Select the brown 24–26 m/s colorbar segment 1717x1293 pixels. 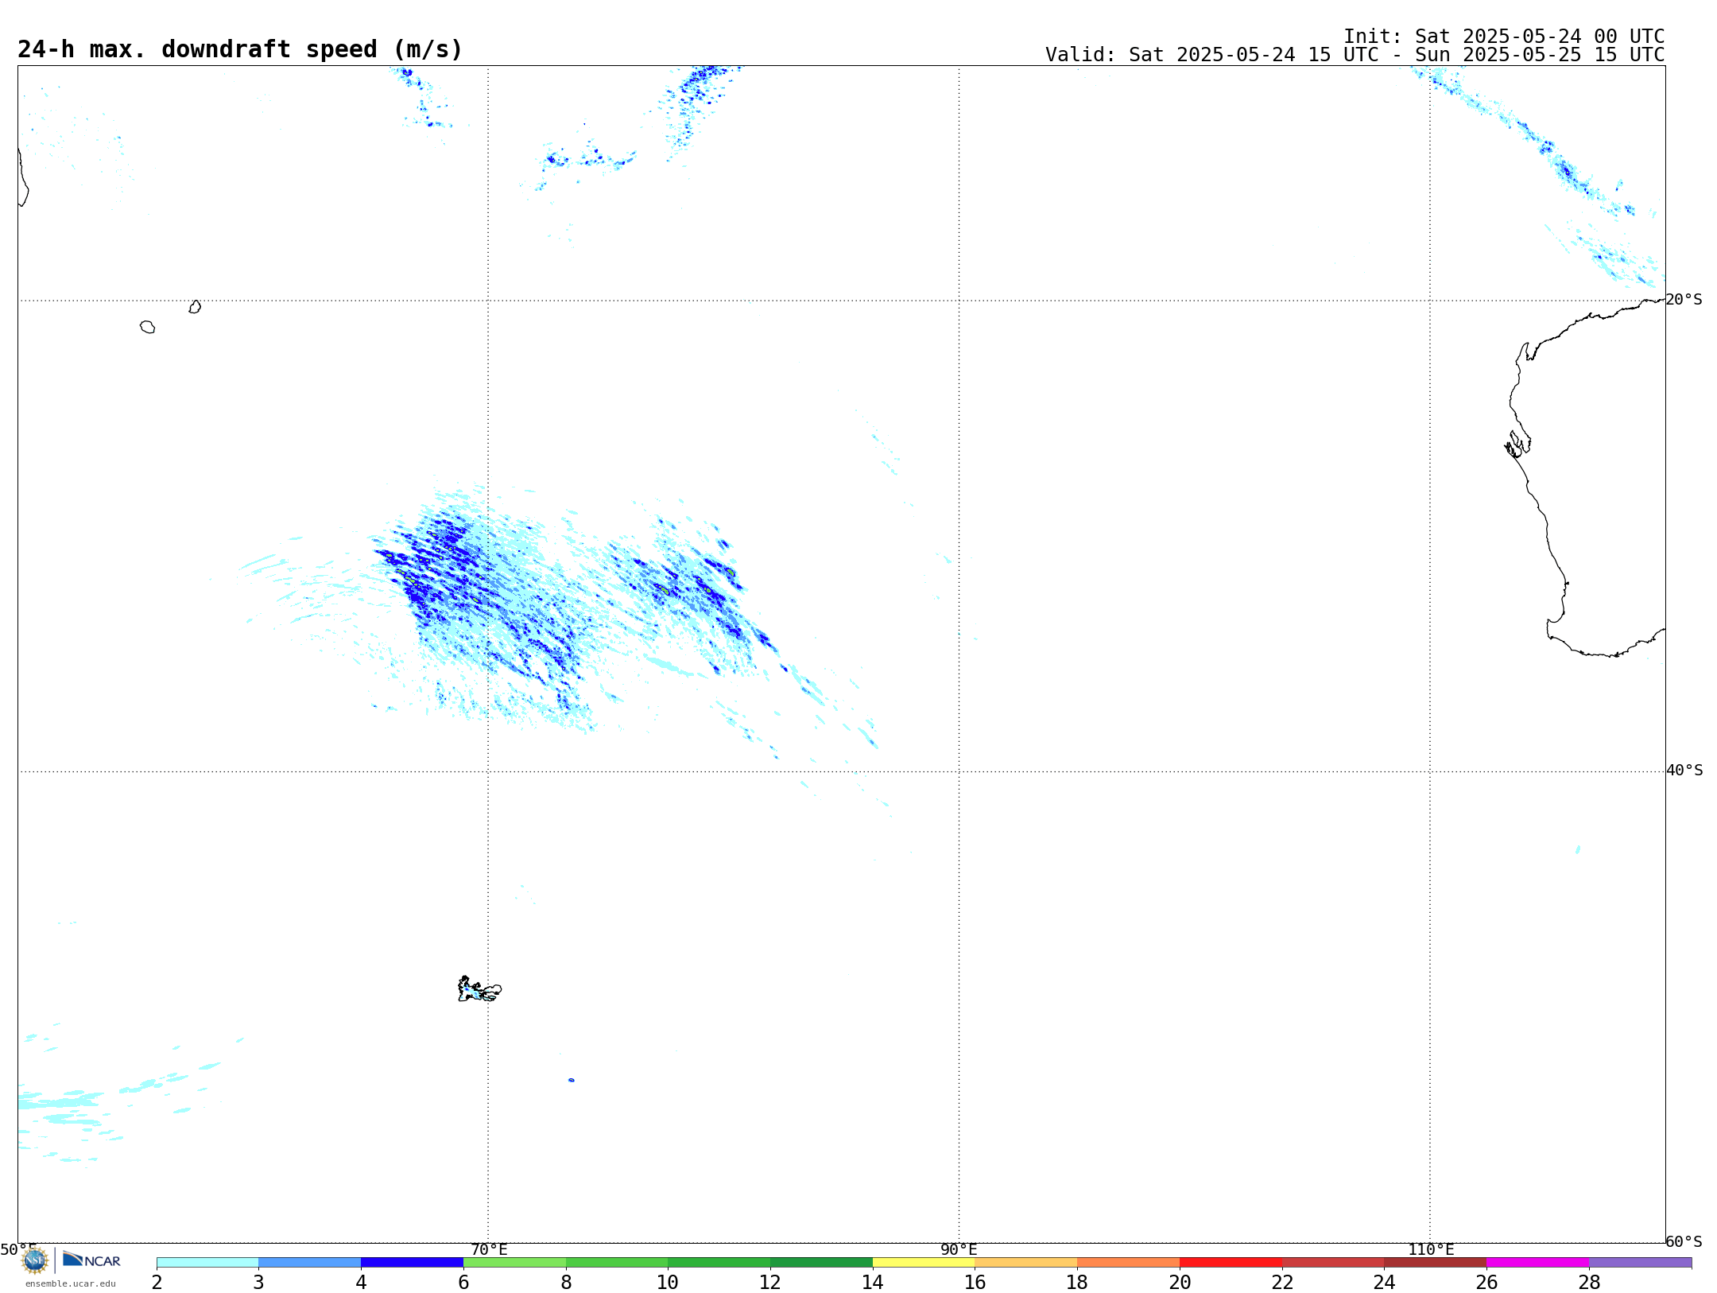[1436, 1263]
